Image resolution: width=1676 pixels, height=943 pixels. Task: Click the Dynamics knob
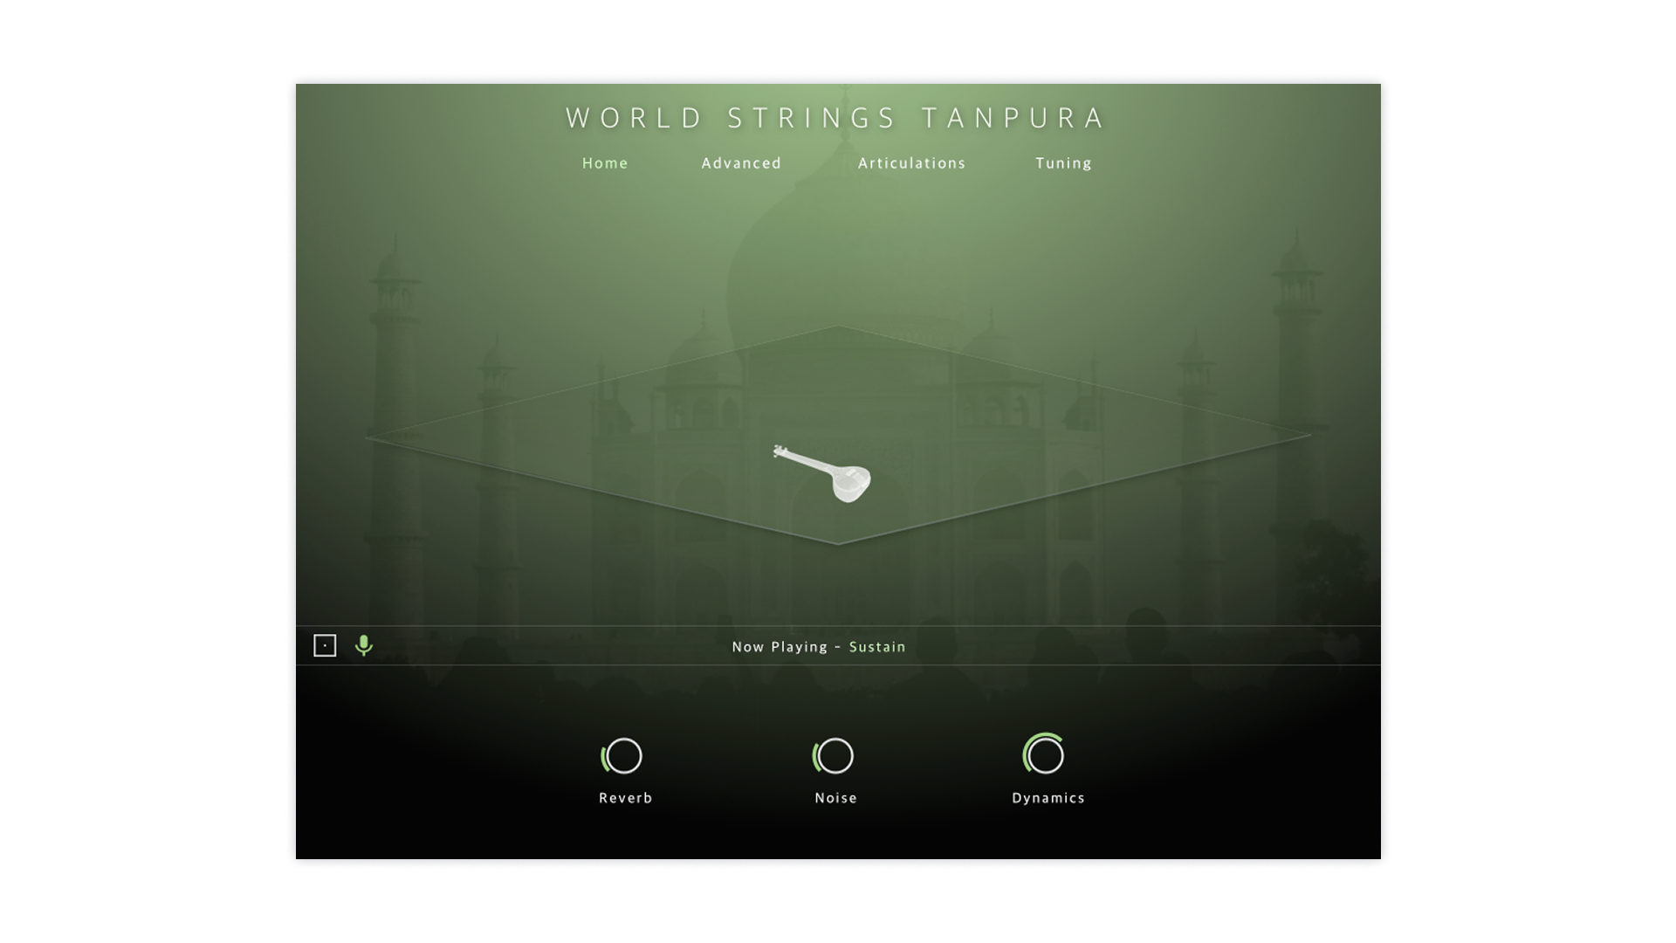[x=1045, y=755]
